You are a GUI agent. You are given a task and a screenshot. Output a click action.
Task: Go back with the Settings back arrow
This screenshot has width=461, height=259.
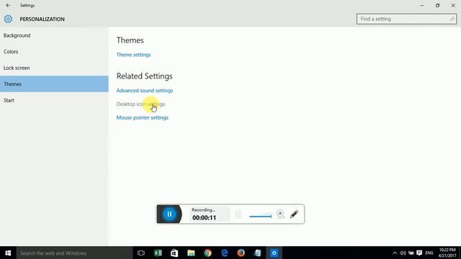[8, 5]
